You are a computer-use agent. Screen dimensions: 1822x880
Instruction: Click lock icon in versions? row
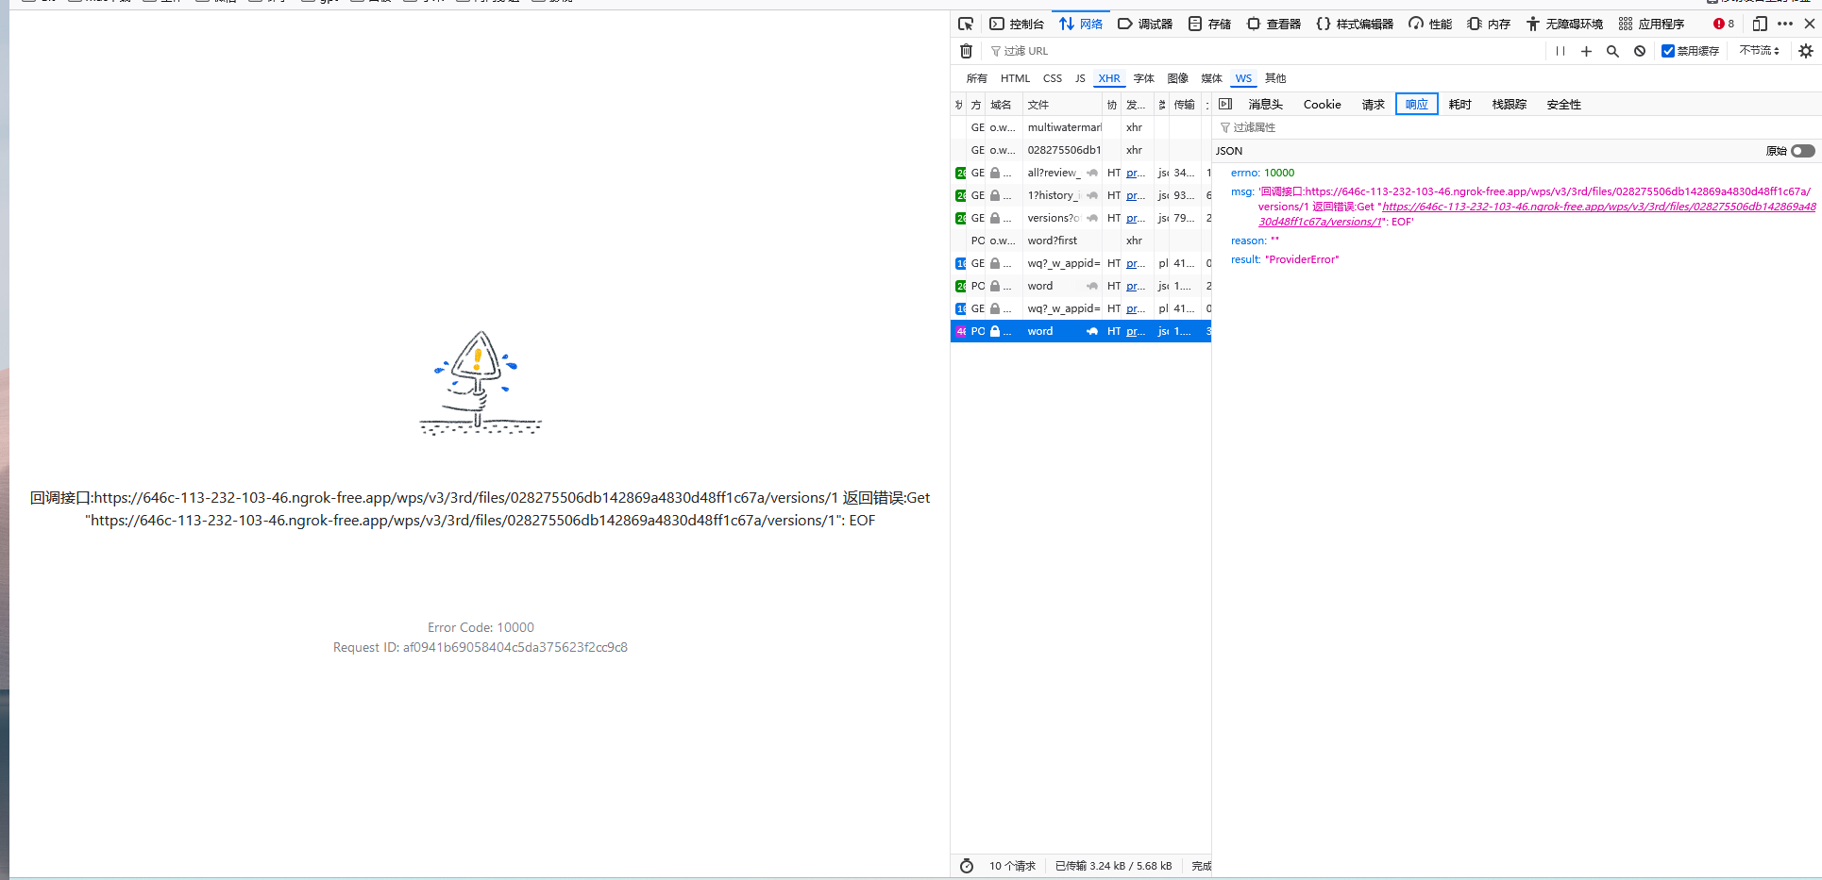click(x=995, y=218)
